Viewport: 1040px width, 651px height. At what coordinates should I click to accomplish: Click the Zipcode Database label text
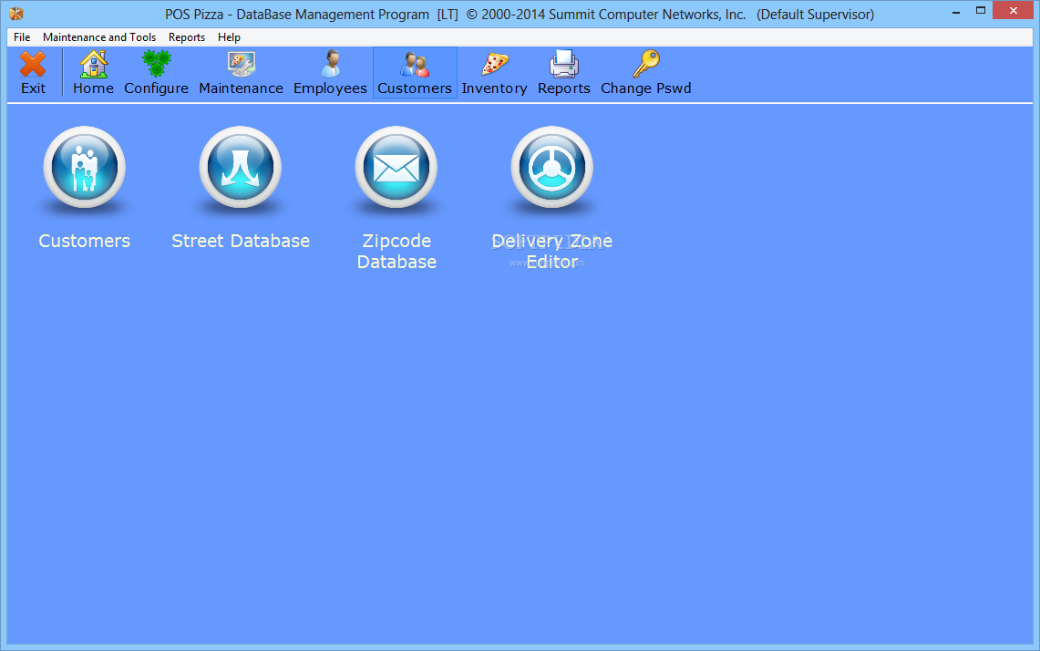[x=396, y=252]
